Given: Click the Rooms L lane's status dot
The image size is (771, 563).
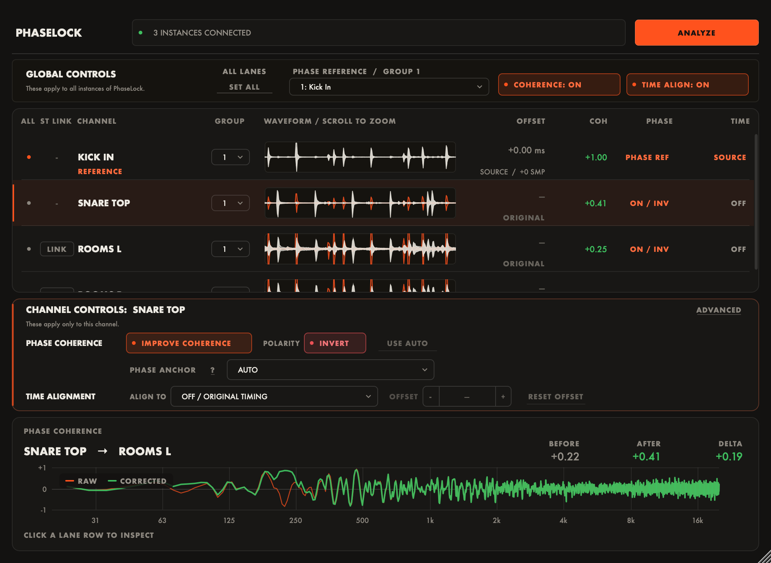Looking at the screenshot, I should 29,249.
